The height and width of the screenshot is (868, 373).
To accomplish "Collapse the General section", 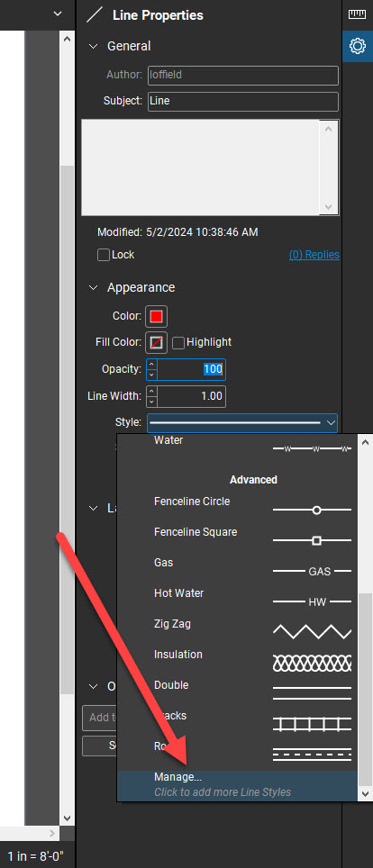I will click(x=93, y=47).
